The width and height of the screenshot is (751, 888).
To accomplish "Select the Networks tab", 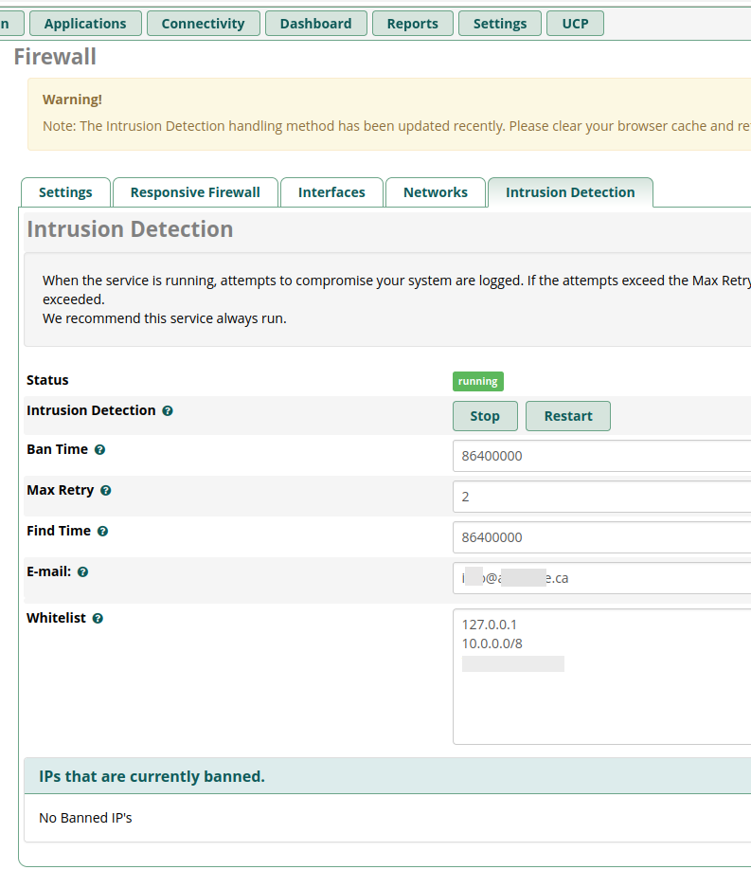I will click(435, 192).
